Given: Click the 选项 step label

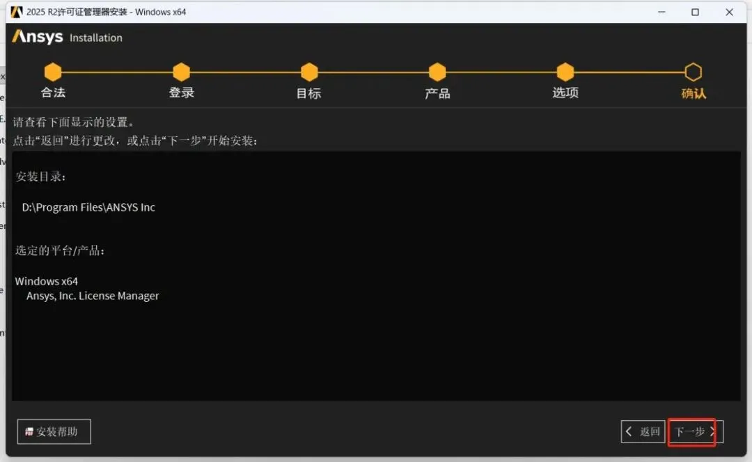Looking at the screenshot, I should 565,93.
